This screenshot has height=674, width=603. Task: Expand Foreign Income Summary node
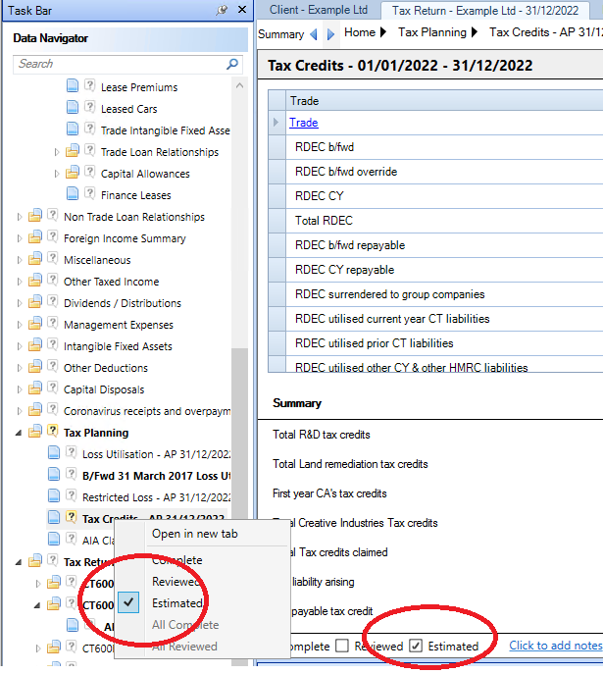[x=20, y=238]
